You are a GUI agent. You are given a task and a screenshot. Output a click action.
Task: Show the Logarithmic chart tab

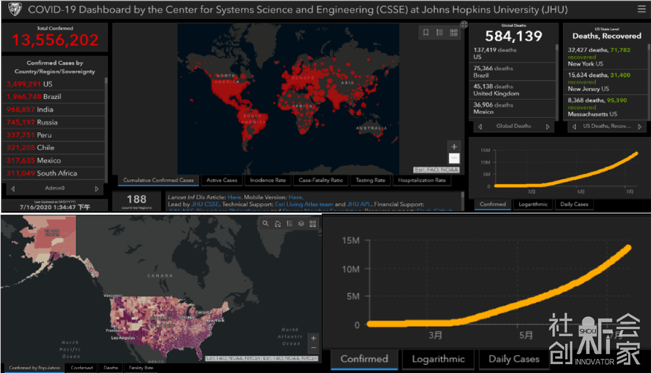pos(532,204)
